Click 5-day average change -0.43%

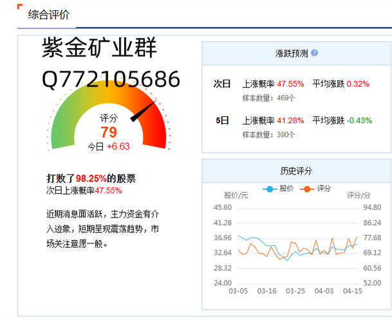tap(359, 121)
